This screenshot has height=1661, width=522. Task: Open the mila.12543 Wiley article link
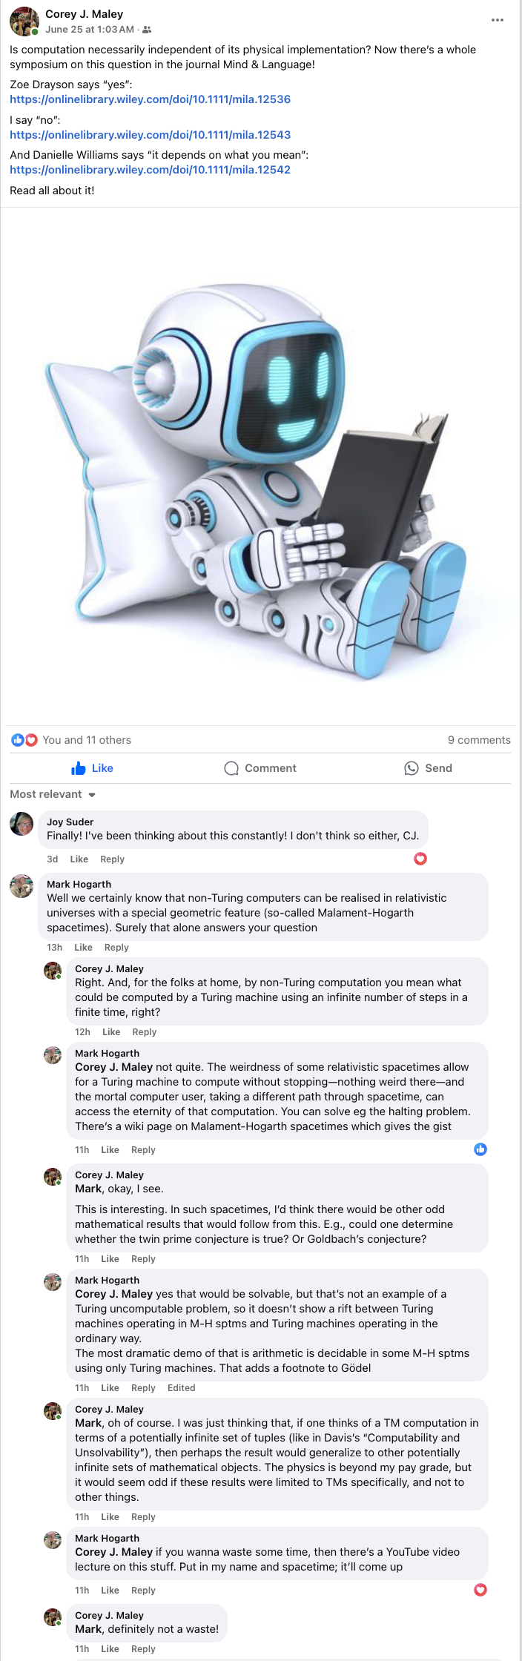tap(150, 135)
